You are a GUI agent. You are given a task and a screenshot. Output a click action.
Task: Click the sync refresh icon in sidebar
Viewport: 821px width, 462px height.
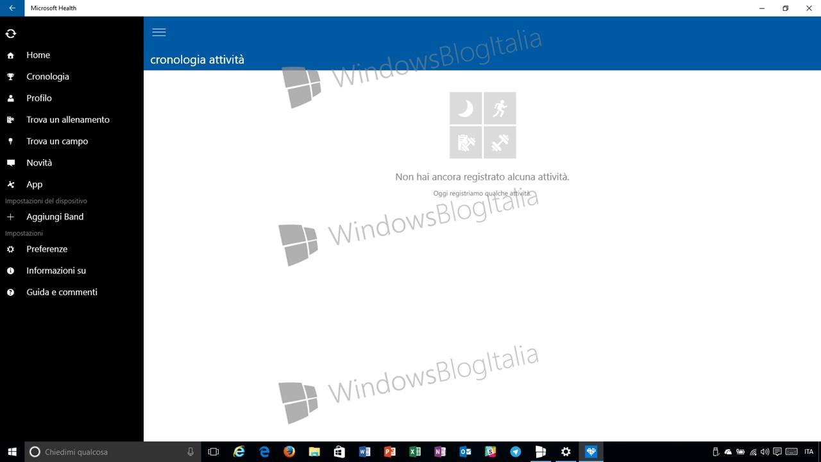pyautogui.click(x=10, y=33)
